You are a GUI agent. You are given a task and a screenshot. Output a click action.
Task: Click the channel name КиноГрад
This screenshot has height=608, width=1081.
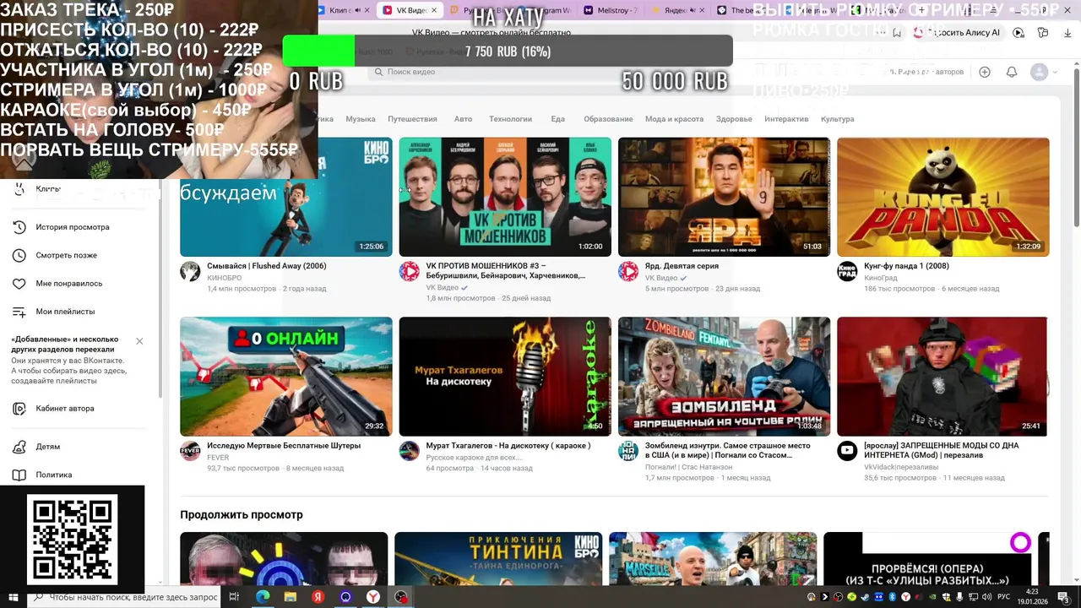881,278
